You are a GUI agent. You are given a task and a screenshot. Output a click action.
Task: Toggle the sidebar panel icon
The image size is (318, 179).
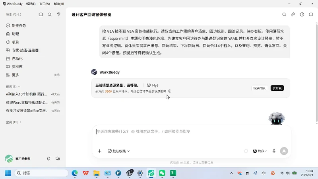coord(41,14)
